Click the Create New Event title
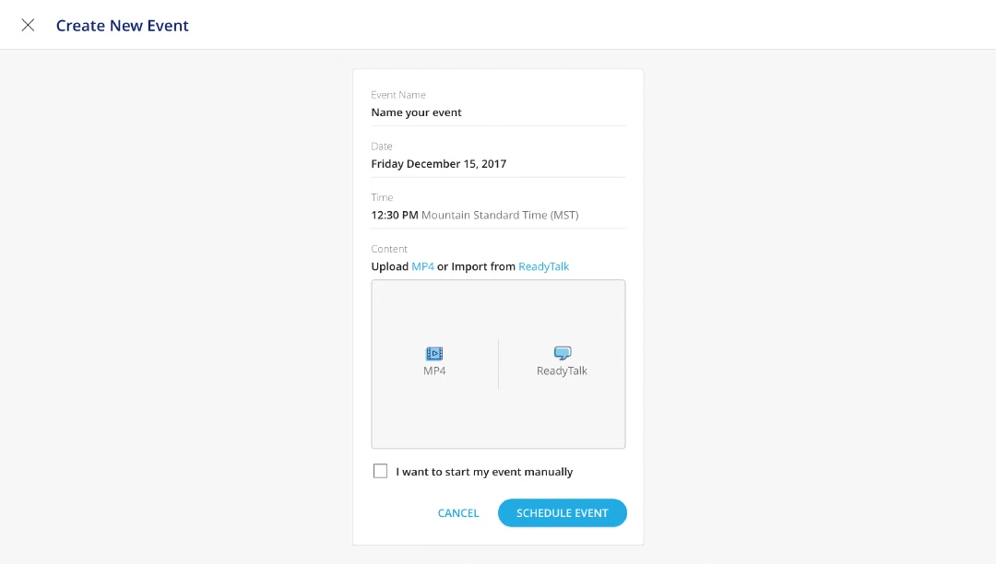Screen dimensions: 996x564 122,26
